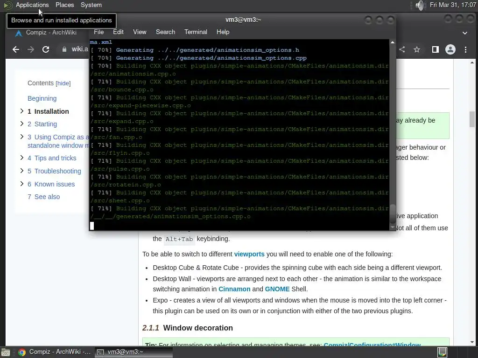This screenshot has height=358, width=478.
Task: Open the terminal File menu
Action: 98,32
